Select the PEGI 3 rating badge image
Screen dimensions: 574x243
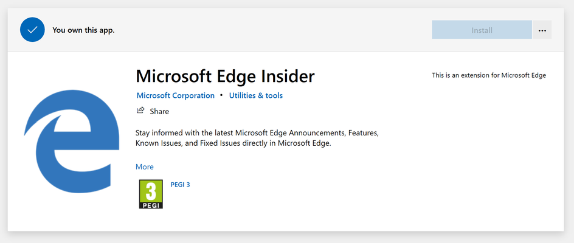151,194
